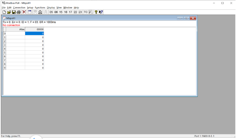Select the value cell in row 4
Image resolution: width=238 pixels, height=139 pixels.
coord(35,49)
